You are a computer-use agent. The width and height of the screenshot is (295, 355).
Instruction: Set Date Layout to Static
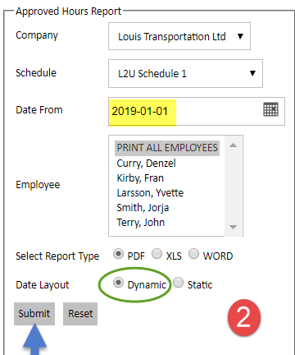(x=178, y=283)
